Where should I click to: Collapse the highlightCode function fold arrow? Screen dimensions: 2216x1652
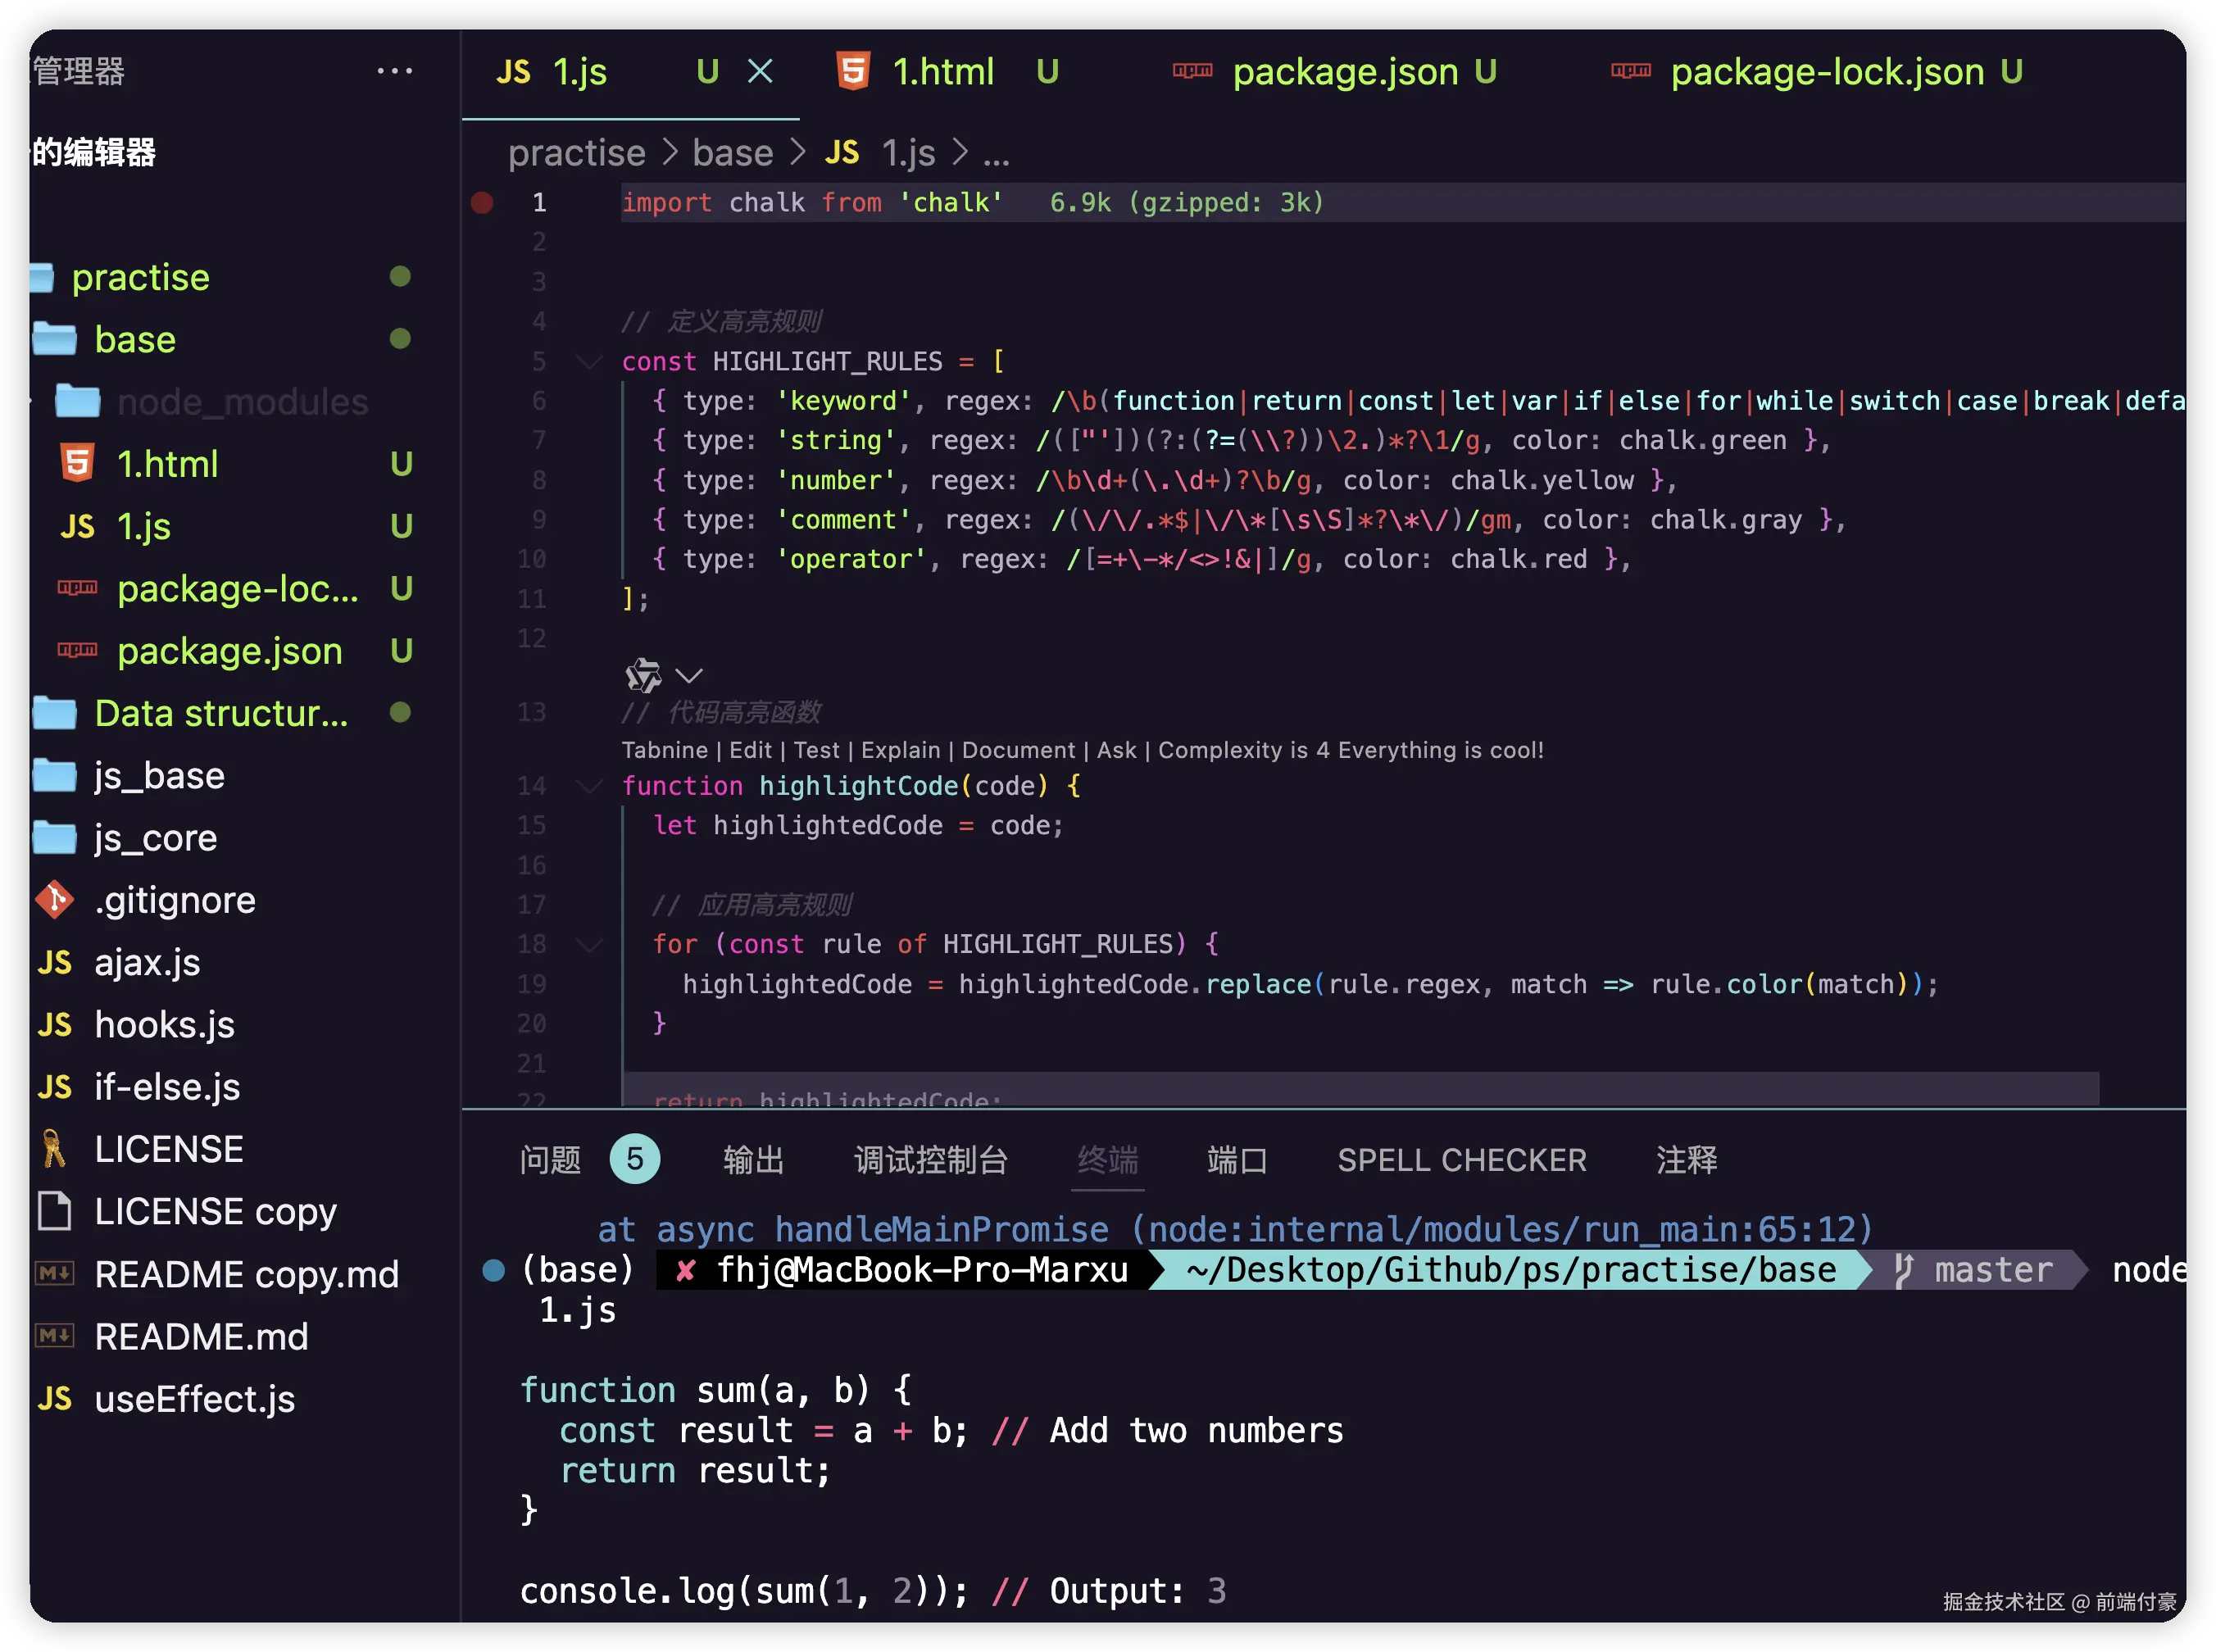click(x=590, y=786)
